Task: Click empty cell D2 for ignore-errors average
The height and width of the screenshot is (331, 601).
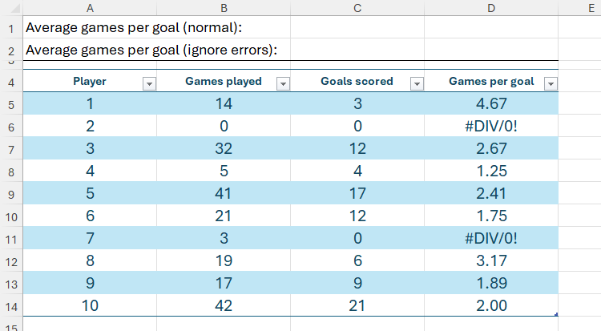Action: (x=491, y=50)
